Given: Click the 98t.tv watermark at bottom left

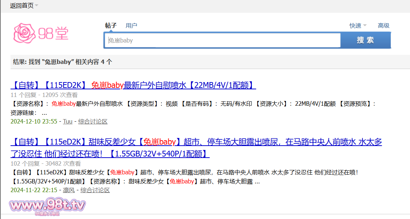Looking at the screenshot, I should pyautogui.click(x=47, y=206).
